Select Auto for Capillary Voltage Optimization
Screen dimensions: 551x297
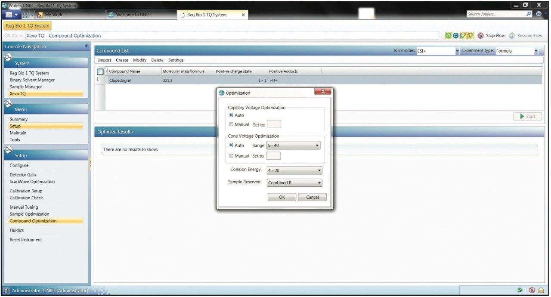(x=232, y=115)
